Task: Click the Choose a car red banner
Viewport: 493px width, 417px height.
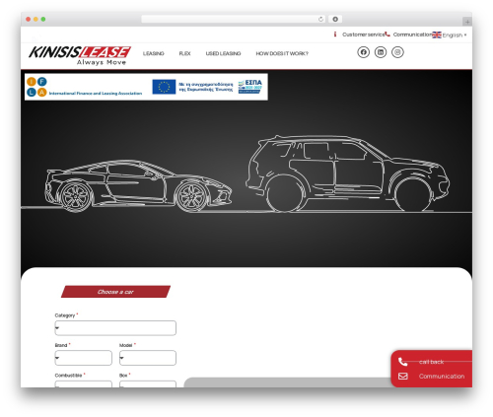Action: coord(115,292)
